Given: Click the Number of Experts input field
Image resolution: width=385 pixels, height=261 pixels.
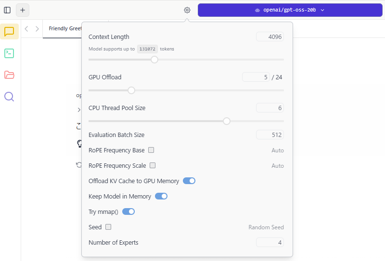Looking at the screenshot, I should pos(270,242).
